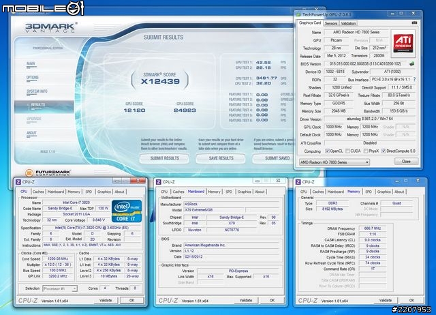Click the CPU-Z icon in the CPU window title bar
The width and height of the screenshot is (436, 315).
click(x=18, y=182)
